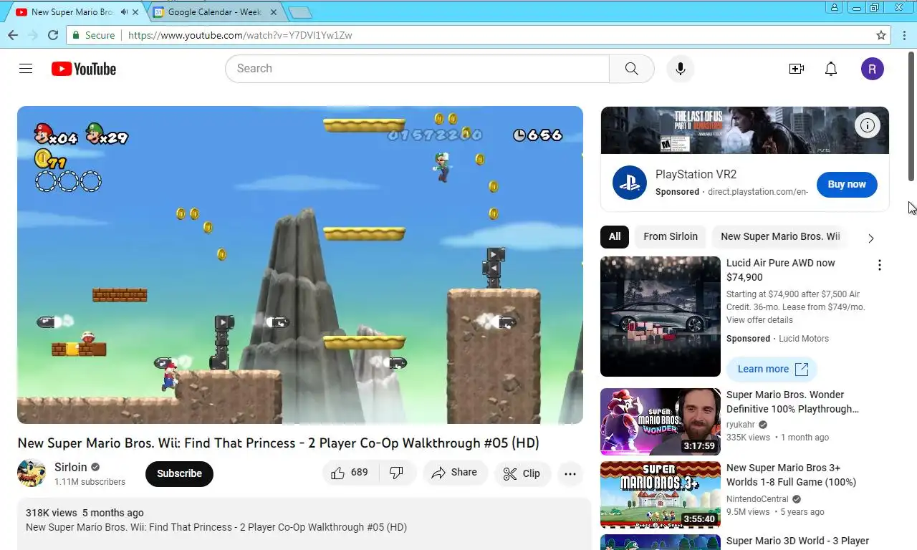Select the From Sirloin filter chip
The image size is (917, 550).
(671, 236)
